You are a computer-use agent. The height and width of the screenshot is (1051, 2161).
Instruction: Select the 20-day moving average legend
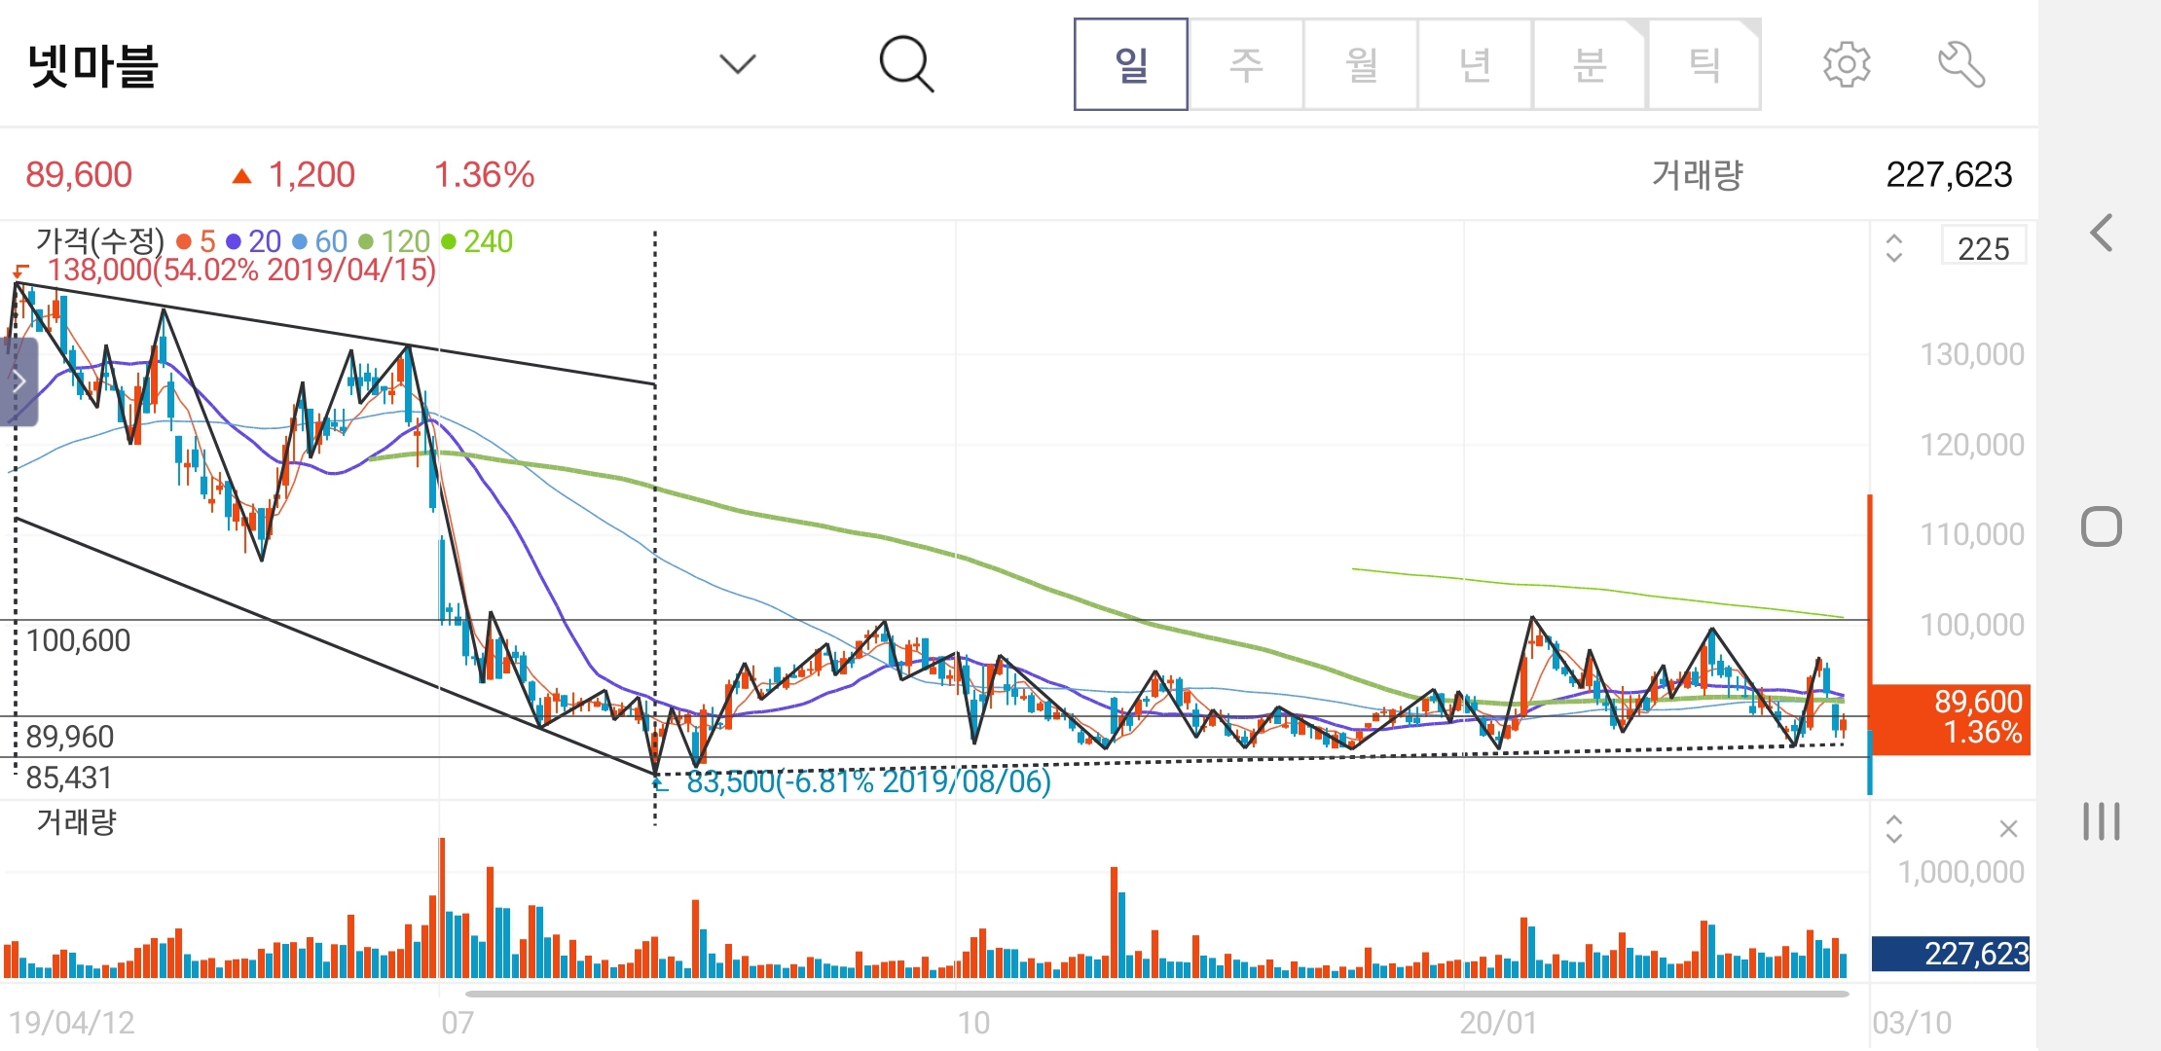[x=254, y=241]
